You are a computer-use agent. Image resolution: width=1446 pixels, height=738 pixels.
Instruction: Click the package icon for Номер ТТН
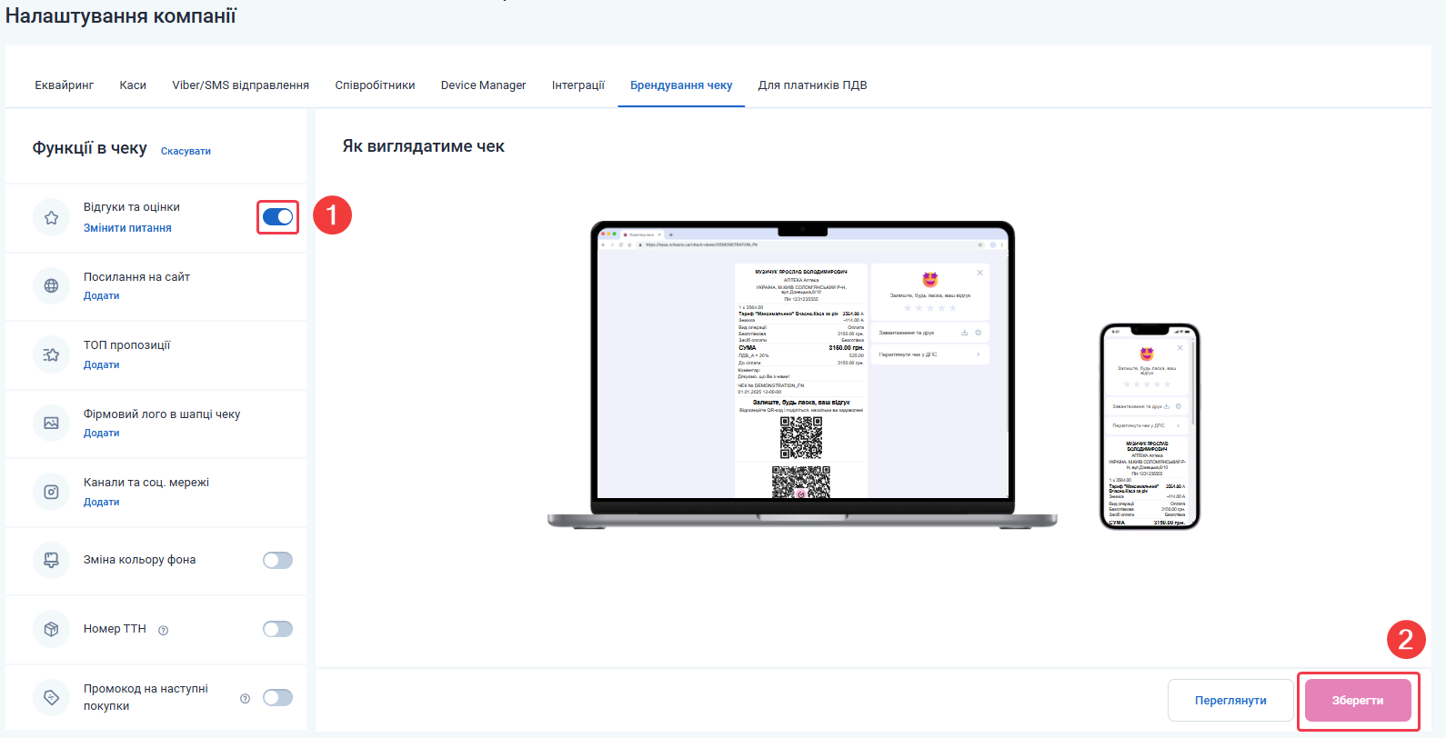(51, 629)
